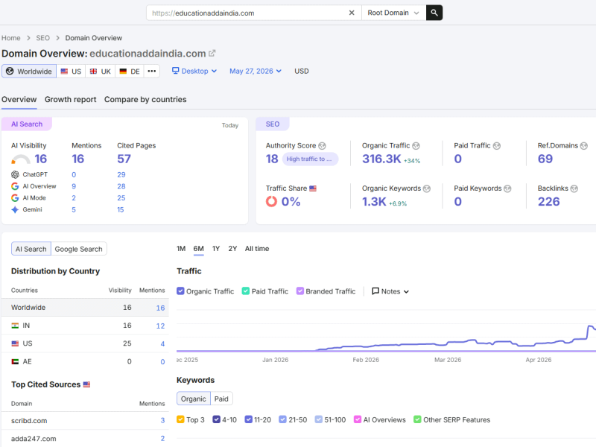Open Organic Traffic value 316.3K
This screenshot has height=447, width=596.
pyautogui.click(x=381, y=159)
